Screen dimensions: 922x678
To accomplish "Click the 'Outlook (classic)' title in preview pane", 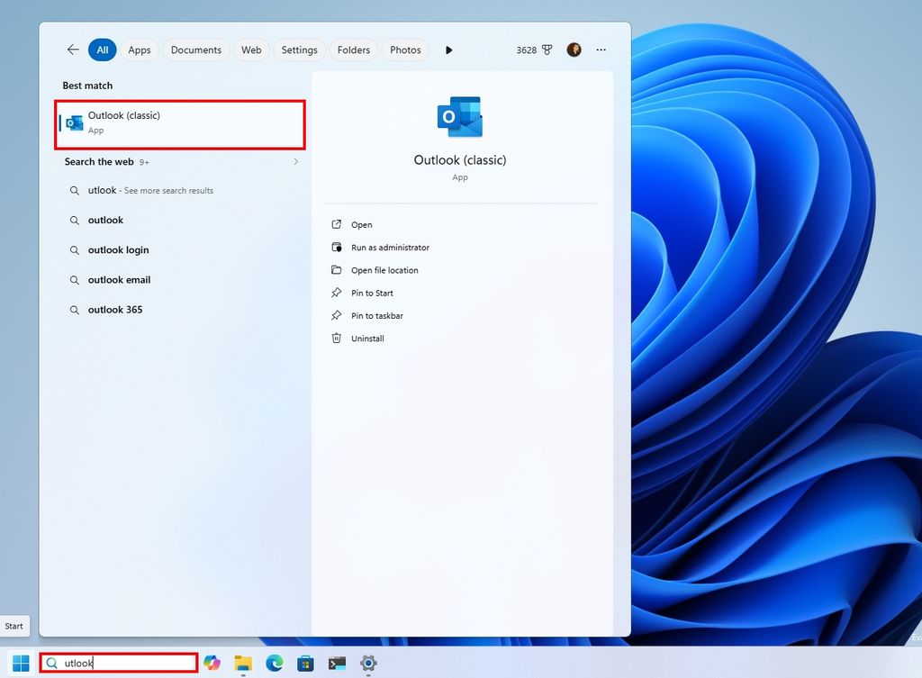I will (460, 160).
